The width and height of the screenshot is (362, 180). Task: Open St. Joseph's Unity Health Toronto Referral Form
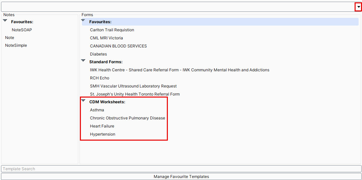[135, 94]
